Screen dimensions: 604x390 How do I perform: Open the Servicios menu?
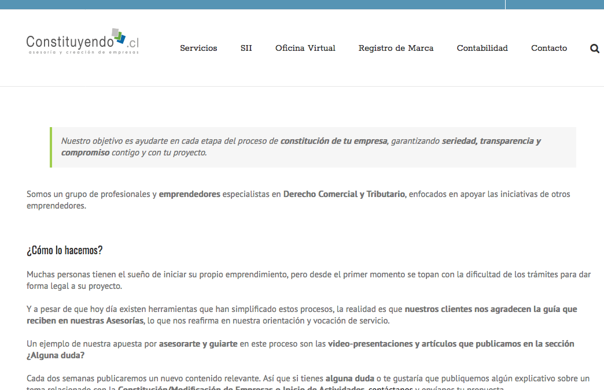pyautogui.click(x=198, y=48)
